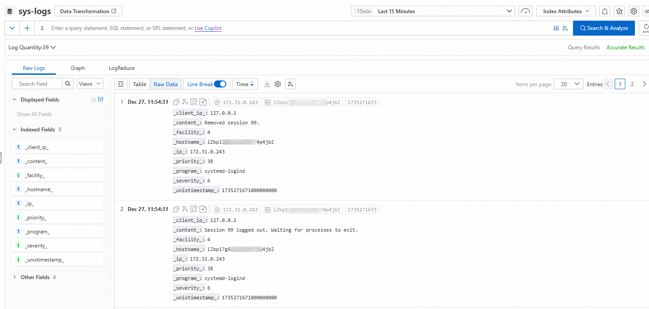This screenshot has height=309, width=649.
Task: Click the sys-logs database icon
Action: (x=10, y=11)
